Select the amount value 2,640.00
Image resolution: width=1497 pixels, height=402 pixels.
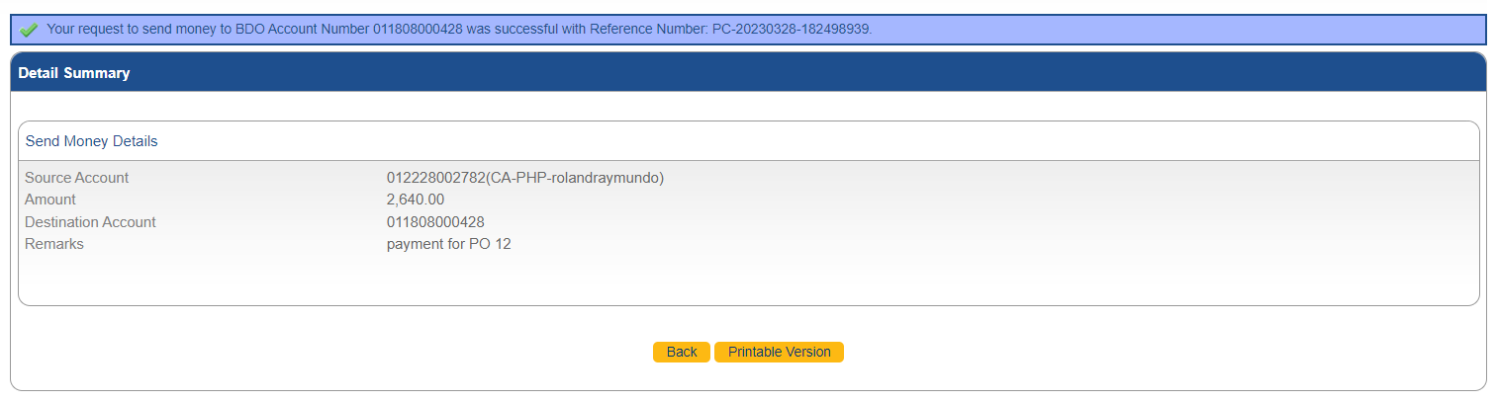[x=416, y=200]
